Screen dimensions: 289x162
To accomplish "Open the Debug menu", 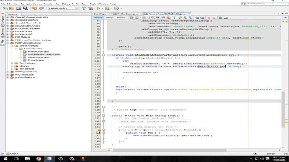I will tap(66, 4).
